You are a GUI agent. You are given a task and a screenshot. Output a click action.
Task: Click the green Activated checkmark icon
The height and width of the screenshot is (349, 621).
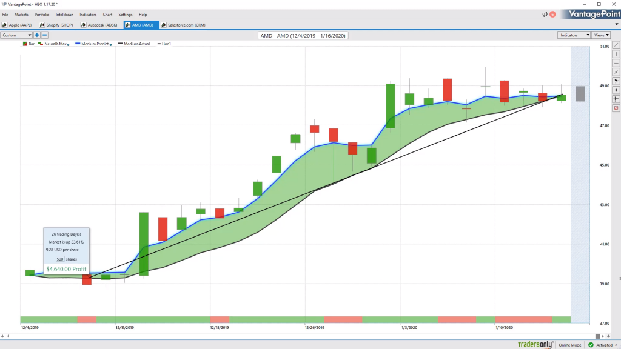click(x=591, y=345)
